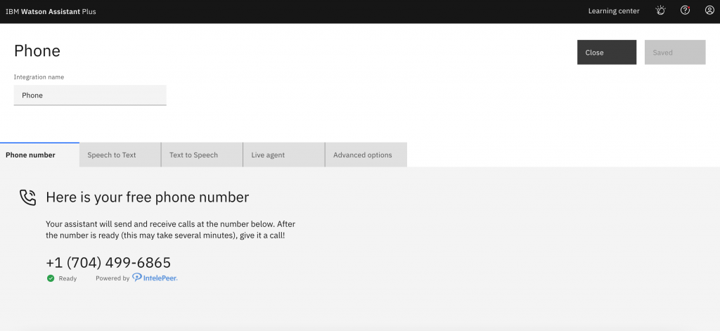
Task: Click the phone handset icon
Action: point(27,197)
